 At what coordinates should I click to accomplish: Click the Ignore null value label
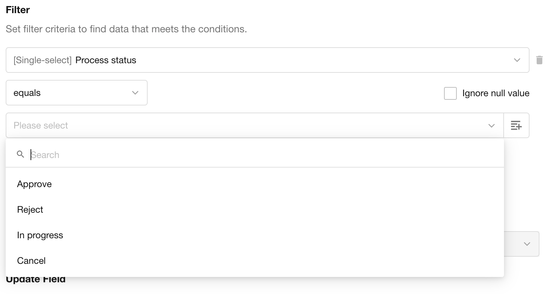495,93
